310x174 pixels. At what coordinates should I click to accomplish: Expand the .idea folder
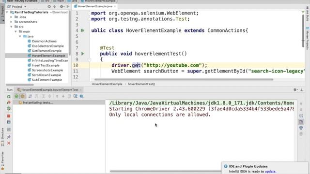click(x=12, y=17)
